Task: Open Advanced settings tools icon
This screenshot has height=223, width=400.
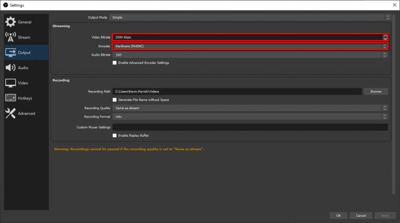Action: (x=10, y=113)
